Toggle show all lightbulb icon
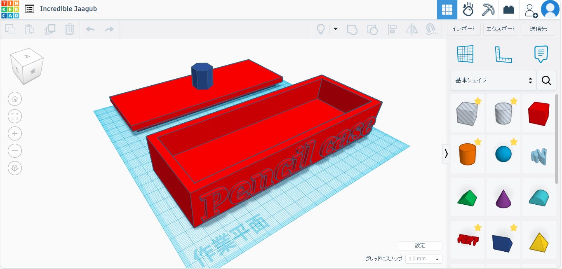The height and width of the screenshot is (269, 562). [x=320, y=29]
